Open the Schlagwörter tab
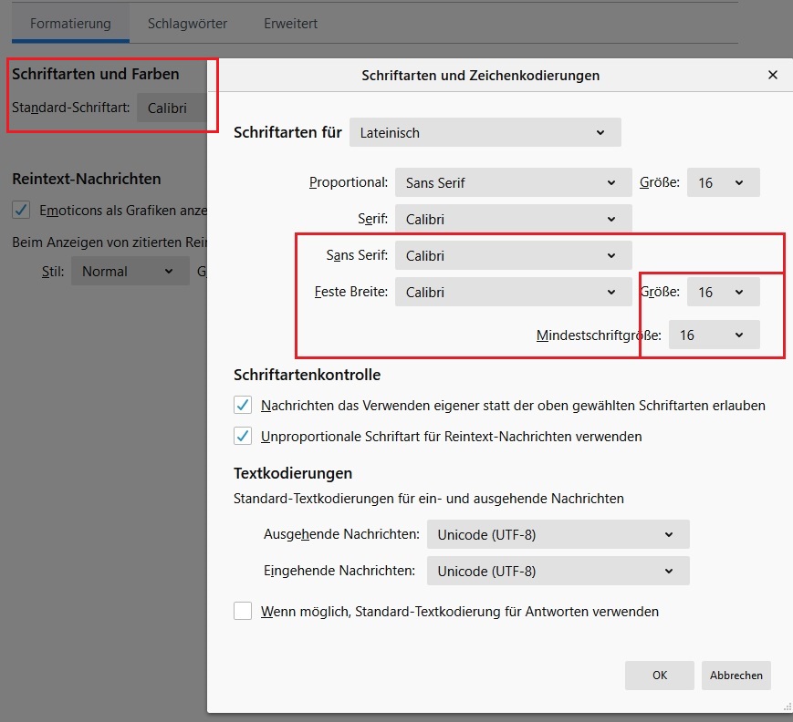Image resolution: width=793 pixels, height=722 pixels. (x=187, y=24)
